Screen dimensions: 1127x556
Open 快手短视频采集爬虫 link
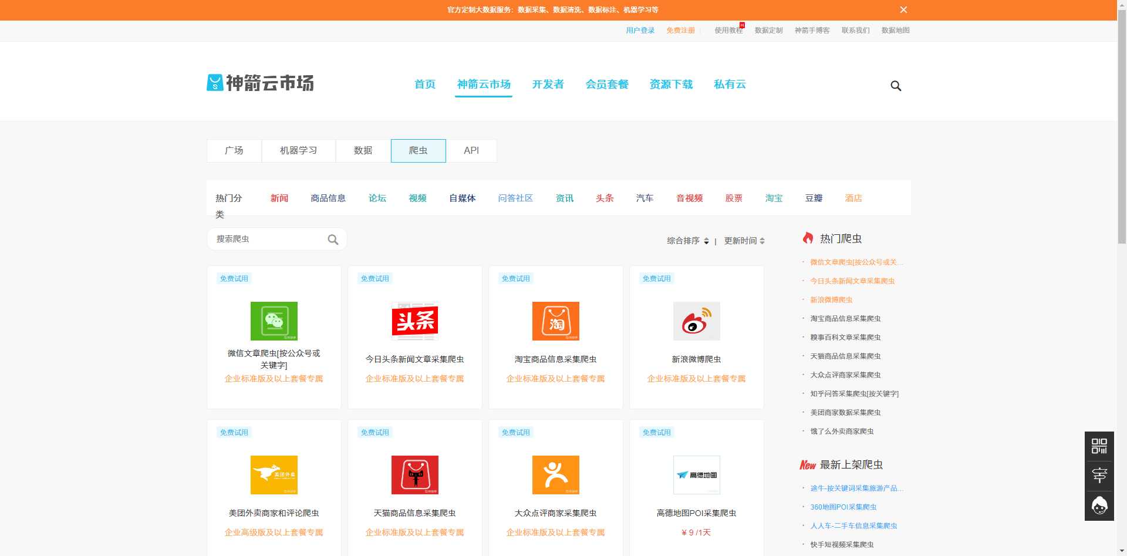click(x=842, y=545)
